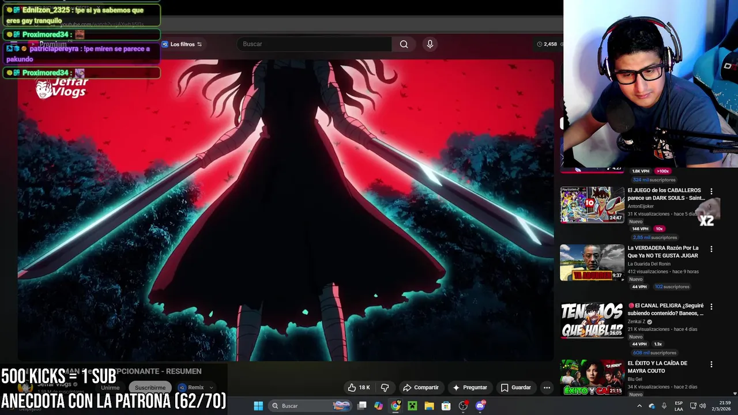This screenshot has width=738, height=415.
Task: Open OBS Studio from the taskbar
Action: coord(463,406)
